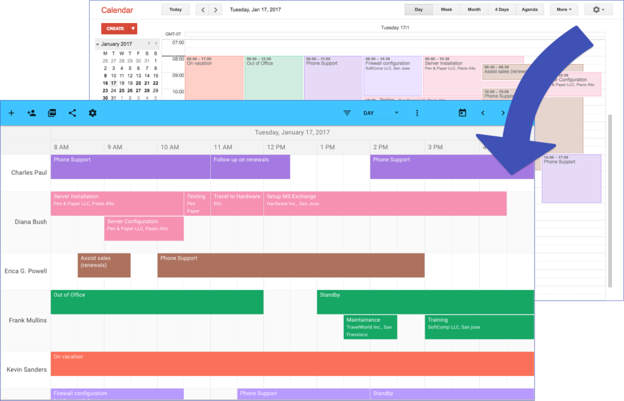The width and height of the screenshot is (624, 401).
Task: Click the plus icon to add new event
Action: [11, 113]
